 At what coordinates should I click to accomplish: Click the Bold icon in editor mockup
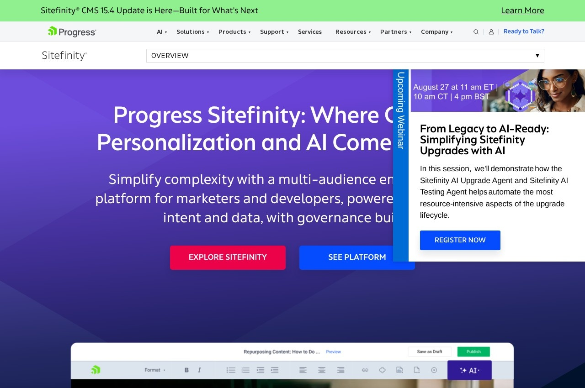point(186,370)
